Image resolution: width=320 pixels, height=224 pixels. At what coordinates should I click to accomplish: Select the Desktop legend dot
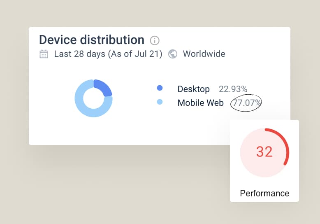pyautogui.click(x=160, y=88)
